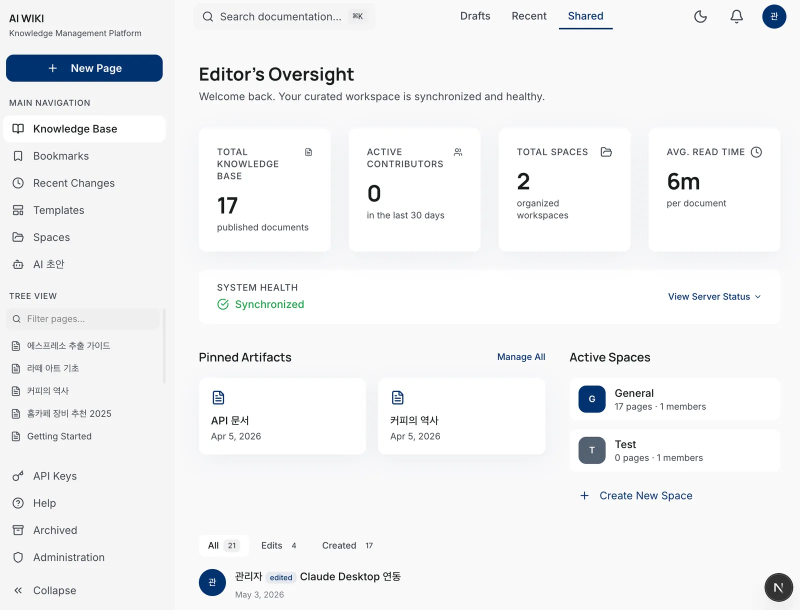
Task: Click the Archived box icon
Action: [x=18, y=530]
